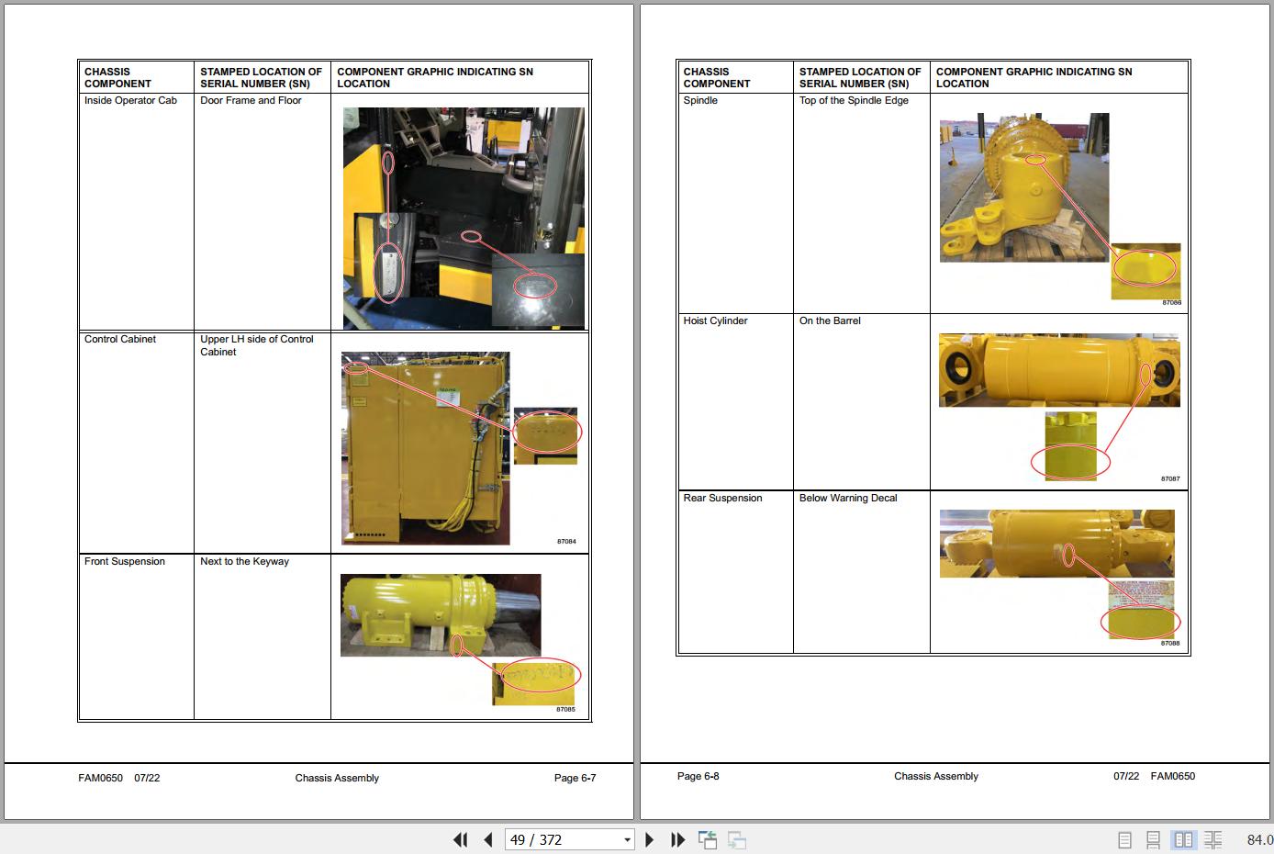Go to the previous page
Viewport: 1274px width, 854px height.
coord(488,839)
